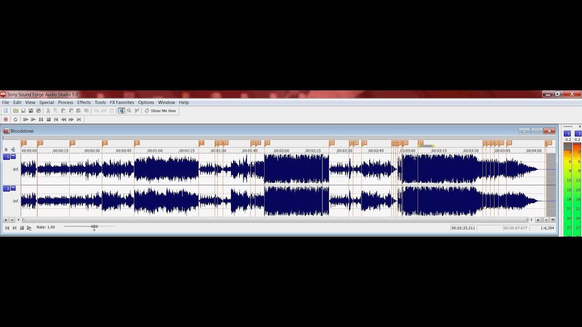
Task: Click Pause in the transport toolbar
Action: (41, 119)
